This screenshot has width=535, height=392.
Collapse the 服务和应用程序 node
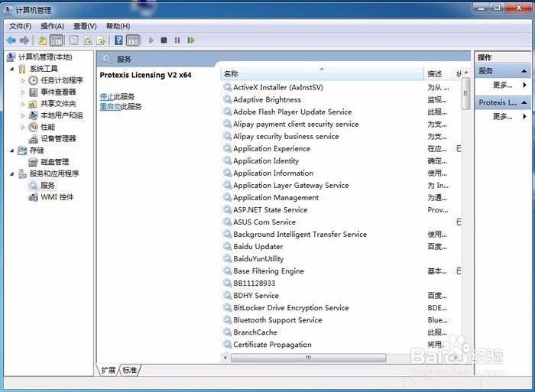12,174
